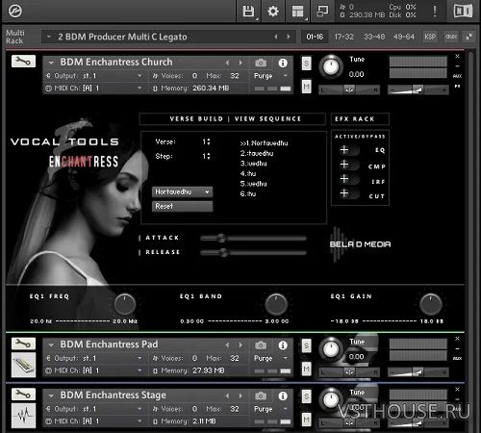481x433 pixels.
Task: Click the Enchantress Stage waveform thumbnail icon
Action: [x=23, y=416]
